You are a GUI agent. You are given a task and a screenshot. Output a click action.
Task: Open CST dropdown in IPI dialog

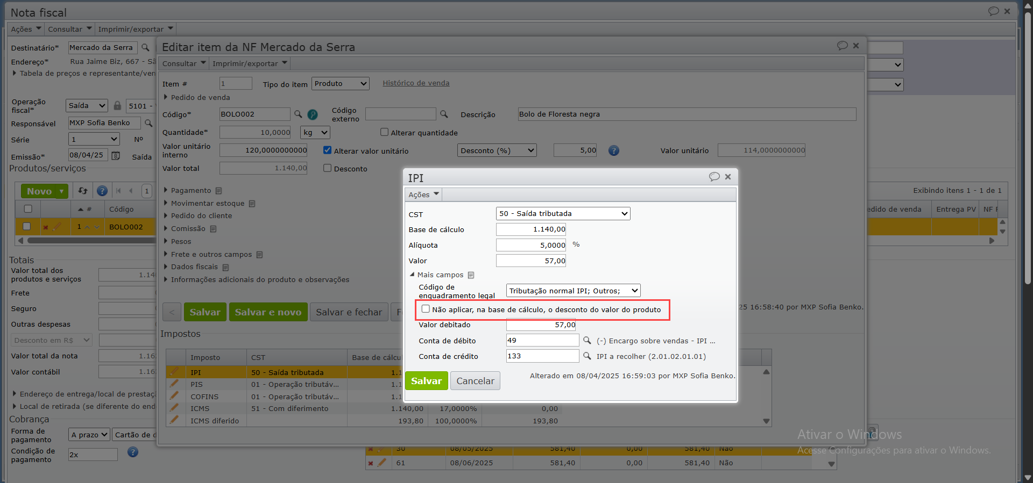click(x=563, y=213)
